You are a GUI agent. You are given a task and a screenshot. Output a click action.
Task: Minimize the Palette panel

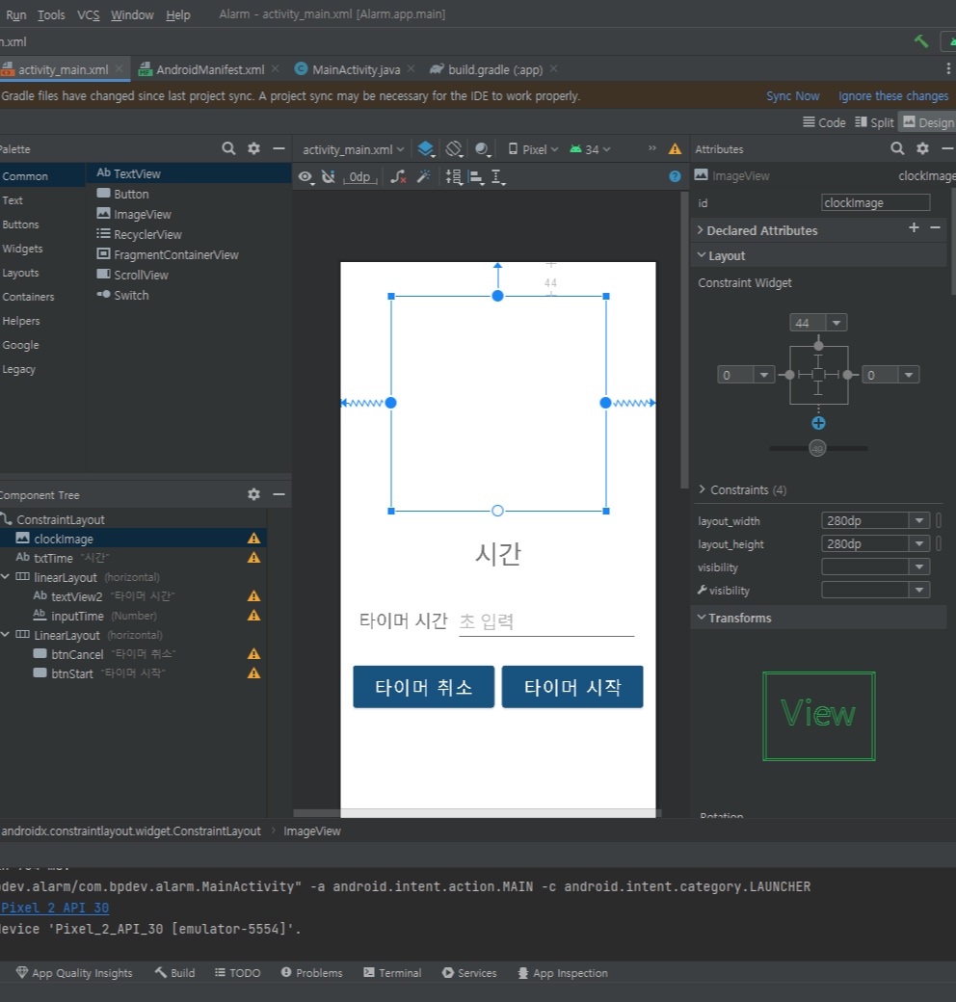279,148
